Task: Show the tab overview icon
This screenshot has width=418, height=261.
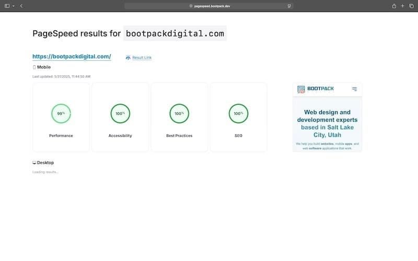Action: click(x=411, y=6)
